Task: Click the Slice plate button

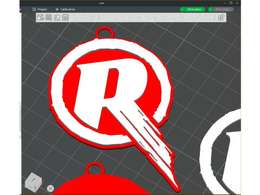Action: point(194,9)
